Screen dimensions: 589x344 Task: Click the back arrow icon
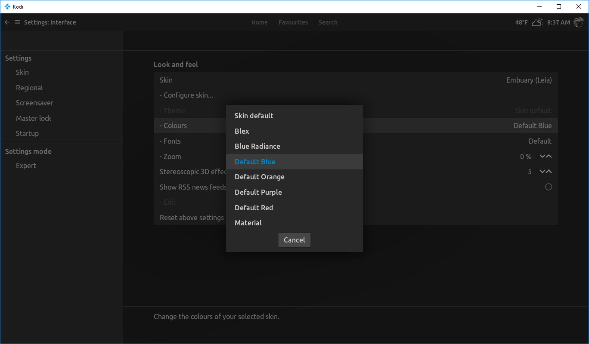pyautogui.click(x=7, y=22)
